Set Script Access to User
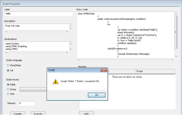The image size is (182, 116). point(8,94)
